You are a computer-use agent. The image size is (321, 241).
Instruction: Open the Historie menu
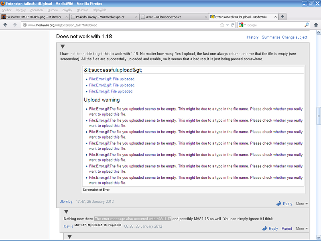pyautogui.click(x=53, y=10)
